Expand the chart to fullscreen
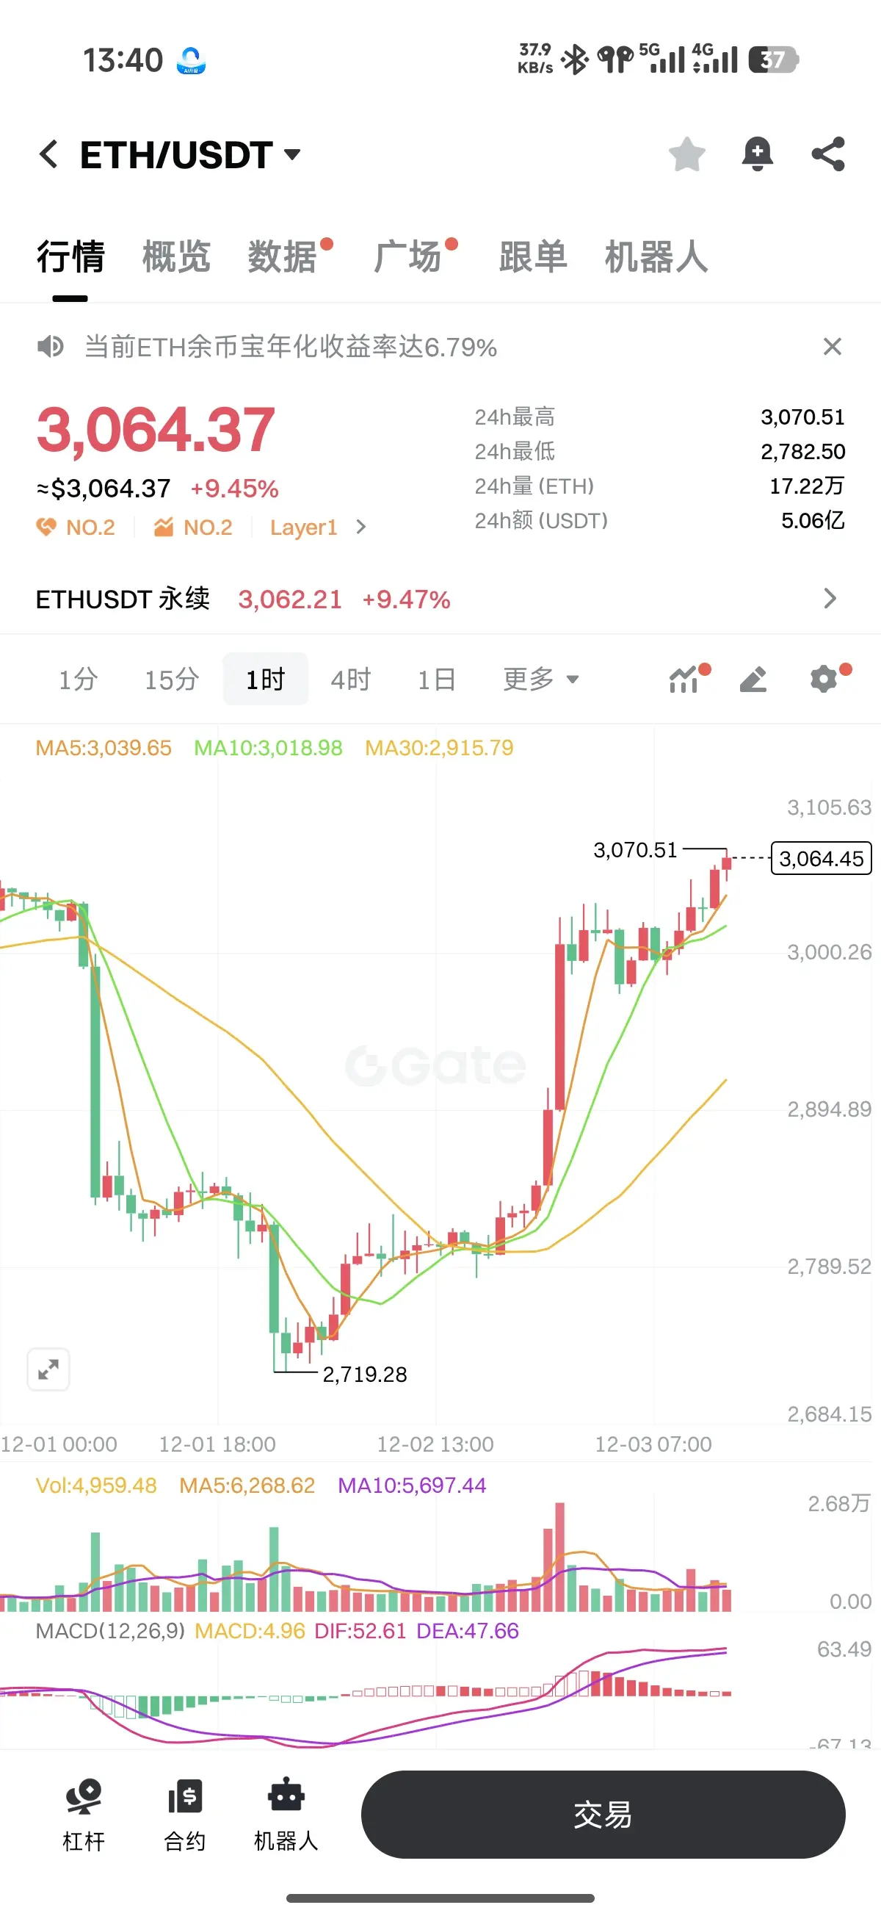Viewport: 881px width, 1916px height. coord(48,1369)
